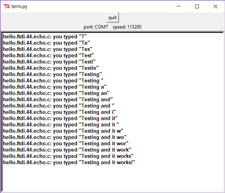This screenshot has height=193, width=225.
Task: Click the line ending with "Tes"
Action: 48,49
